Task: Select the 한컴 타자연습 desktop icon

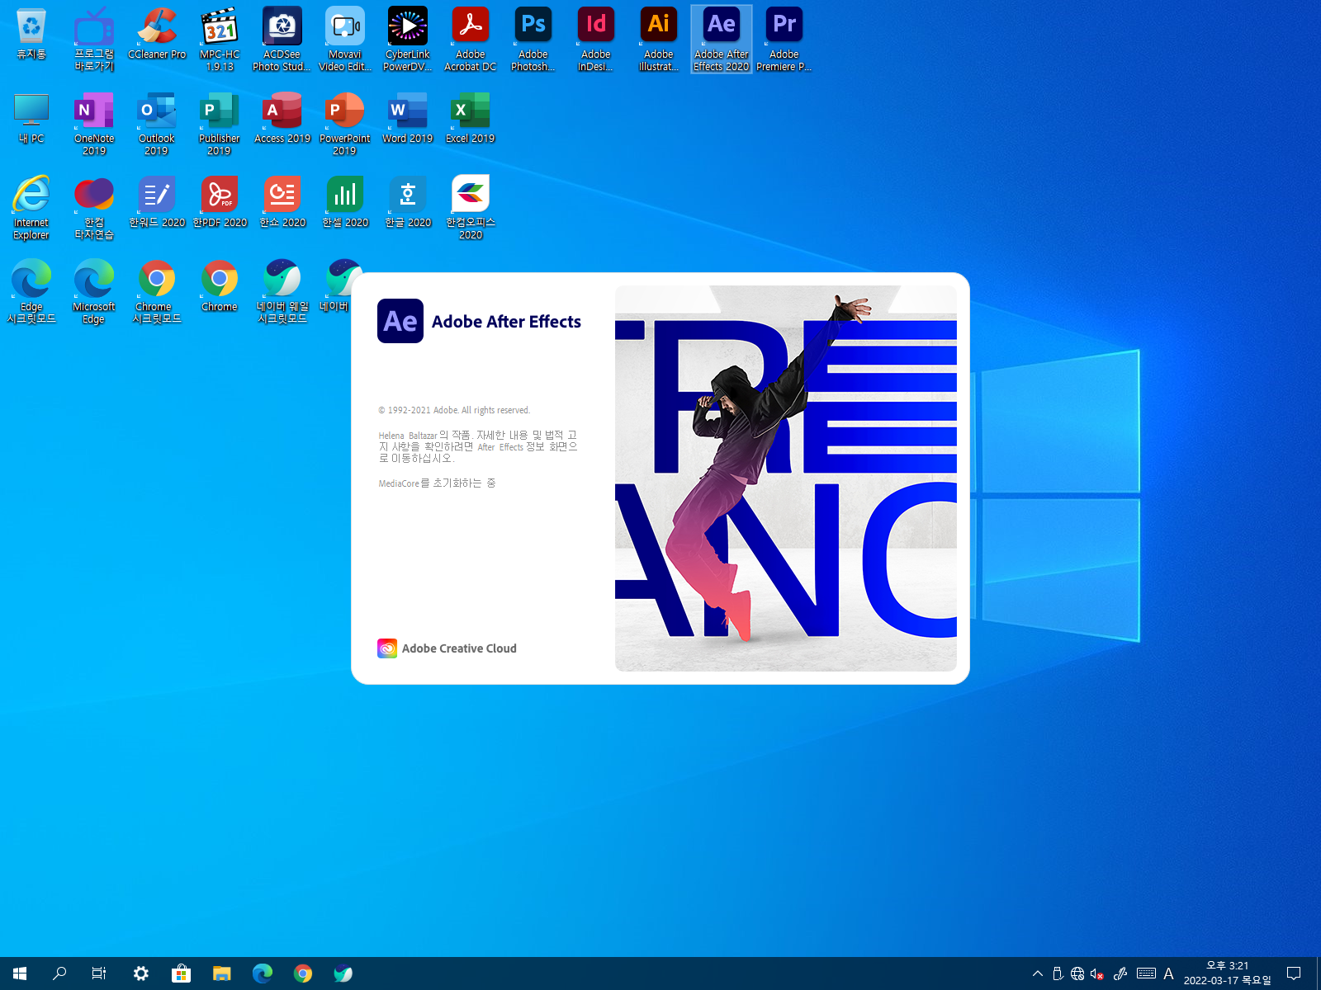Action: 94,208
